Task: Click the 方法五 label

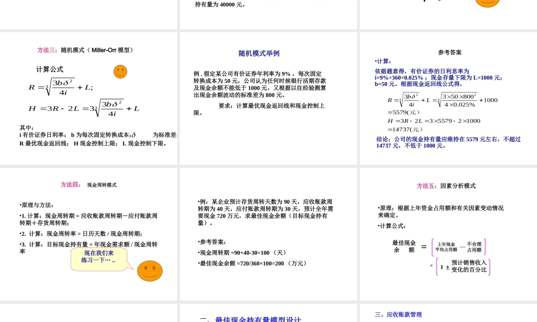Action: (427, 186)
